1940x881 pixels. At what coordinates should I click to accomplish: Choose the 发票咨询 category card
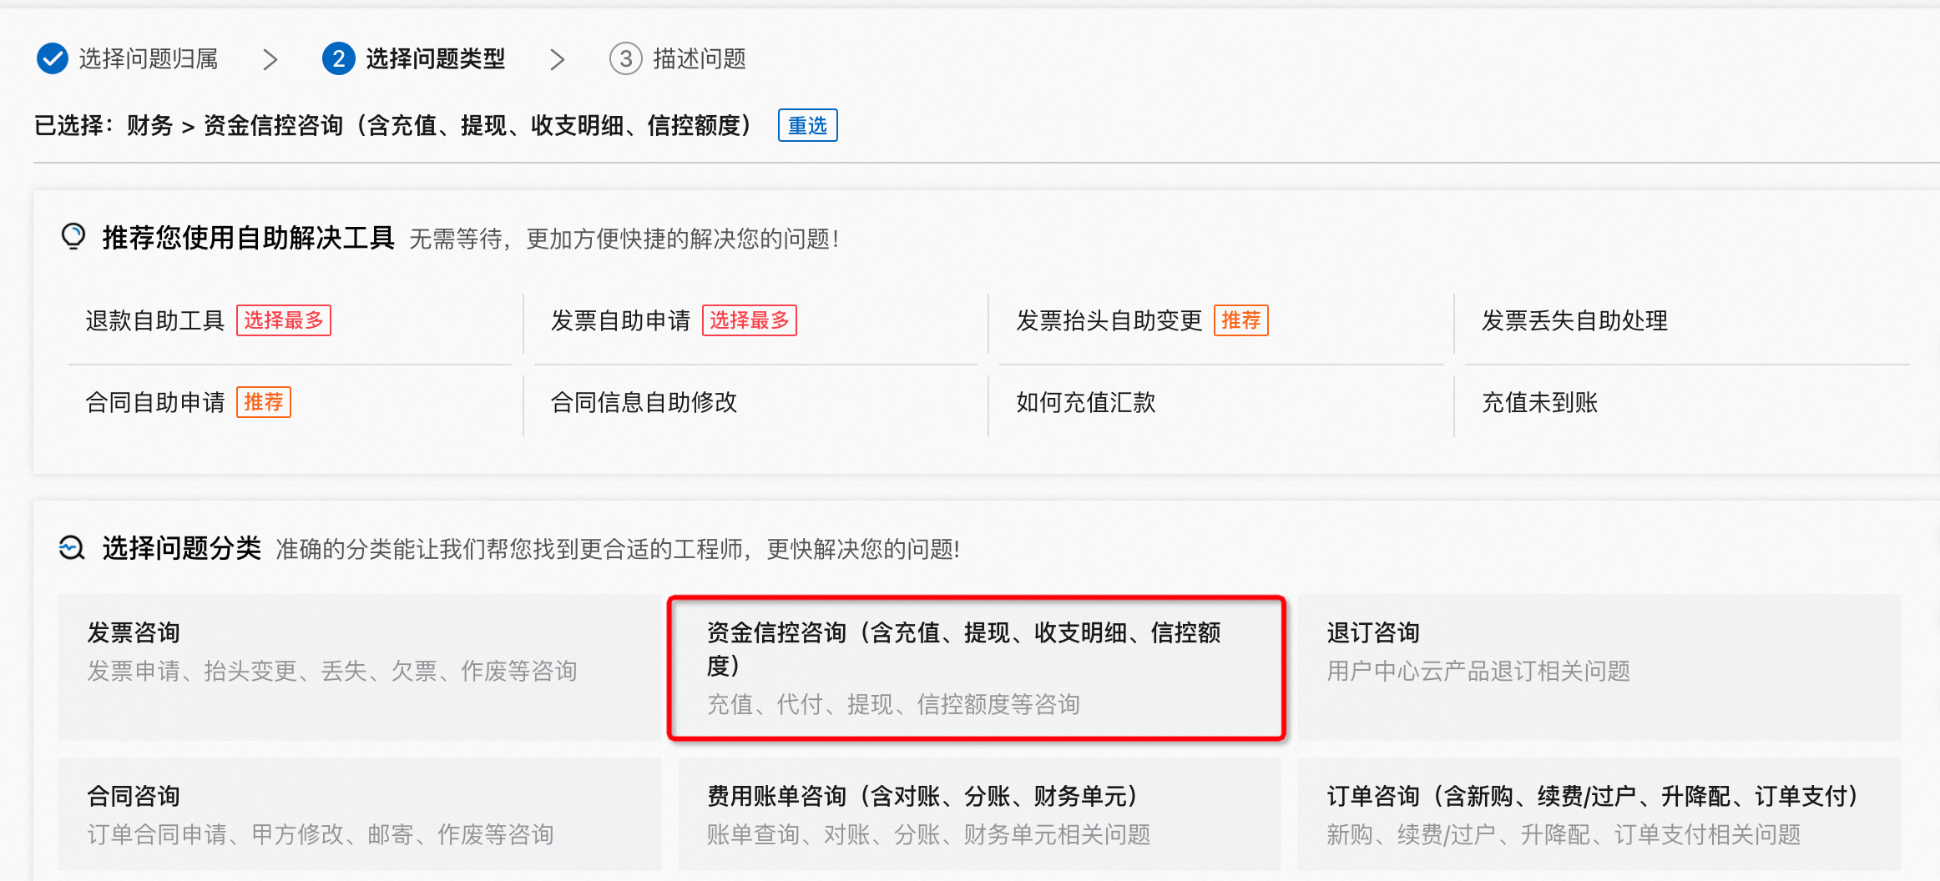pyautogui.click(x=359, y=667)
